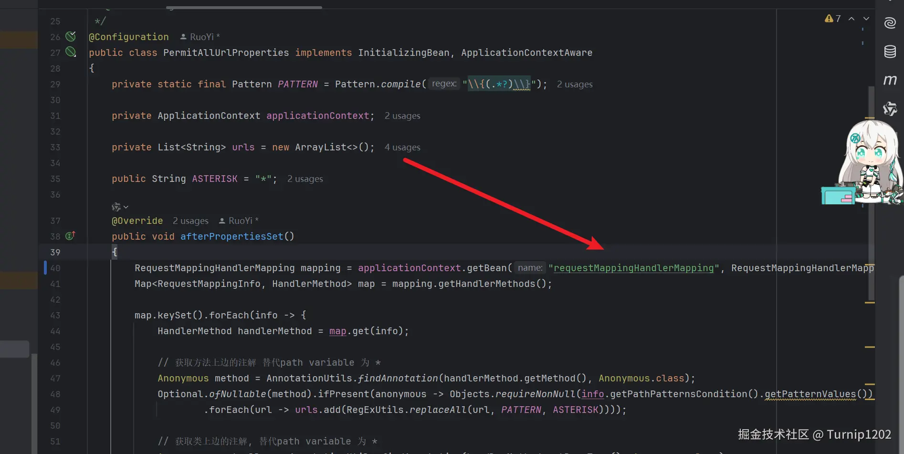This screenshot has height=454, width=904.
Task: Click line number 29 in the gutter
Action: (55, 84)
